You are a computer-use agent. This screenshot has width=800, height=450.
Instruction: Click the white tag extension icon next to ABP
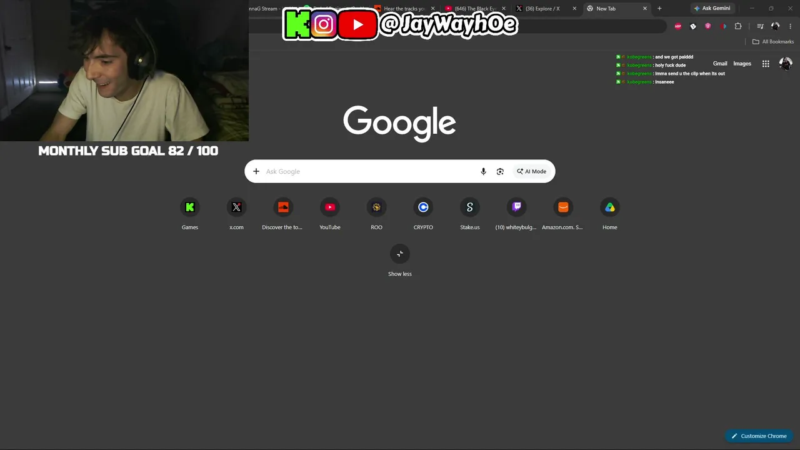[693, 26]
